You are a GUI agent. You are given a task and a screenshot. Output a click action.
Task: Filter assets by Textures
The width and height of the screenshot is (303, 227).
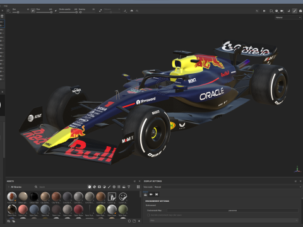tap(119, 187)
